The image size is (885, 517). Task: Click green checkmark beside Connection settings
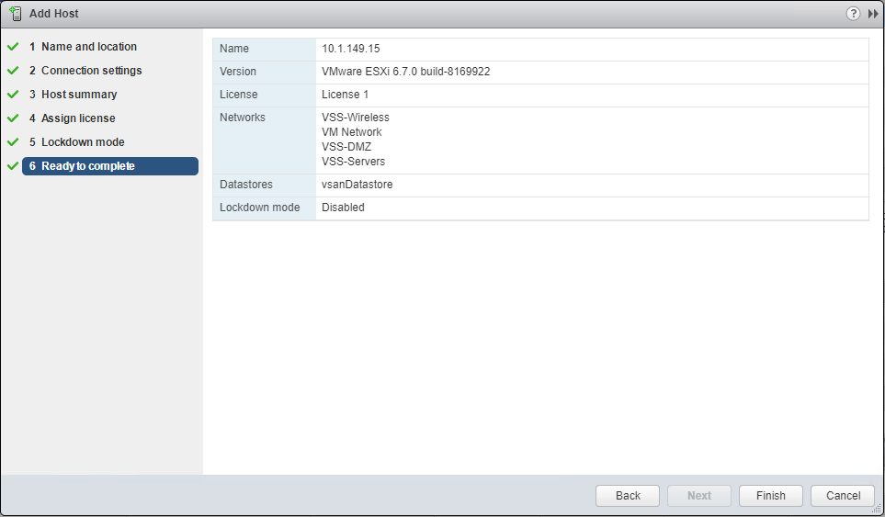click(13, 71)
